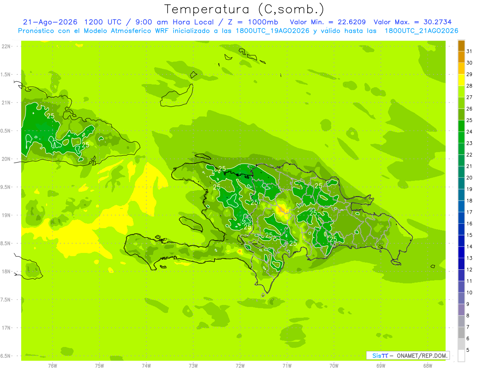The image size is (480, 371).
Task: Click the "31" colorbar value
Action: (470, 51)
